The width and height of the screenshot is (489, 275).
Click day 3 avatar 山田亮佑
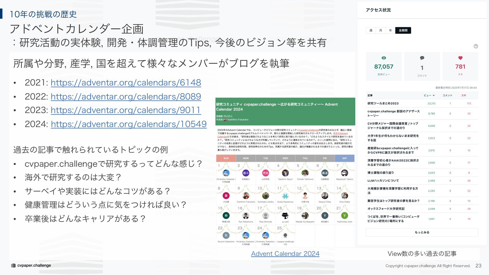point(265,173)
